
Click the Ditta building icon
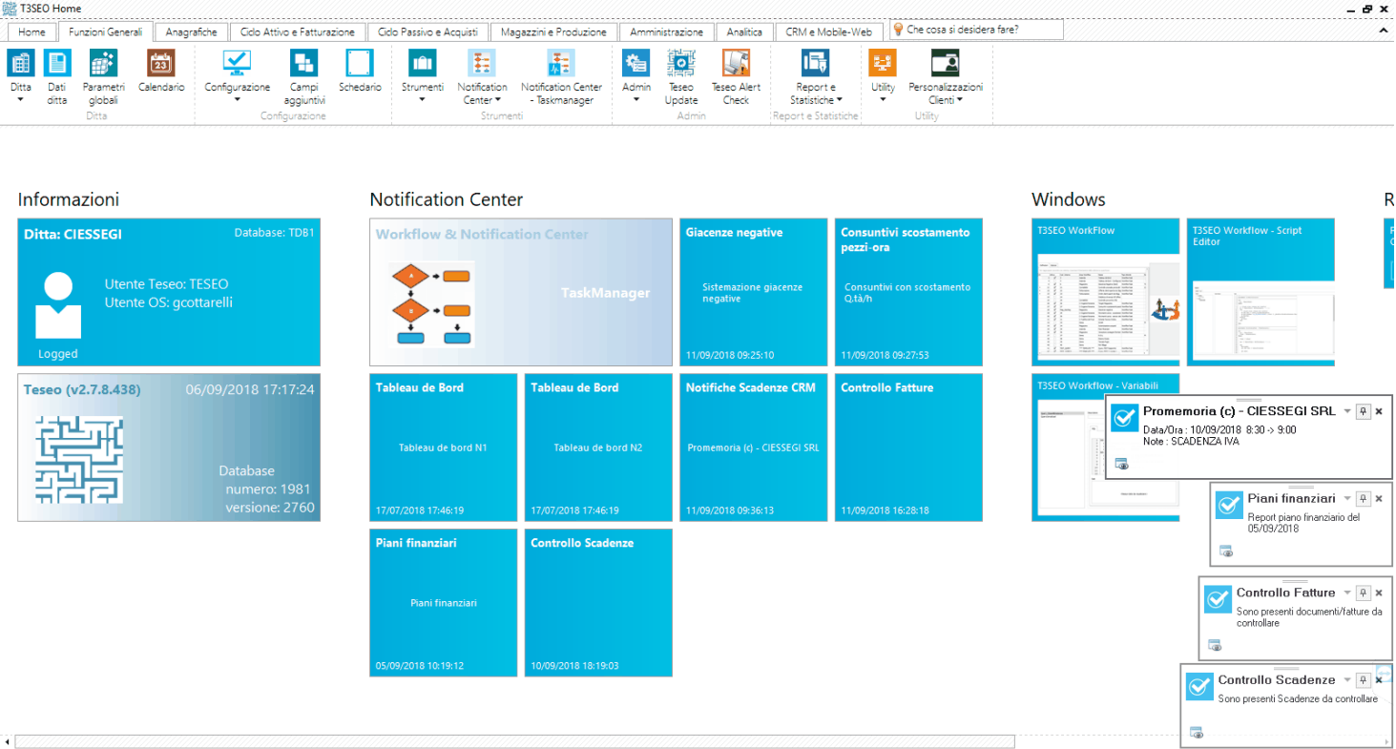(x=21, y=64)
